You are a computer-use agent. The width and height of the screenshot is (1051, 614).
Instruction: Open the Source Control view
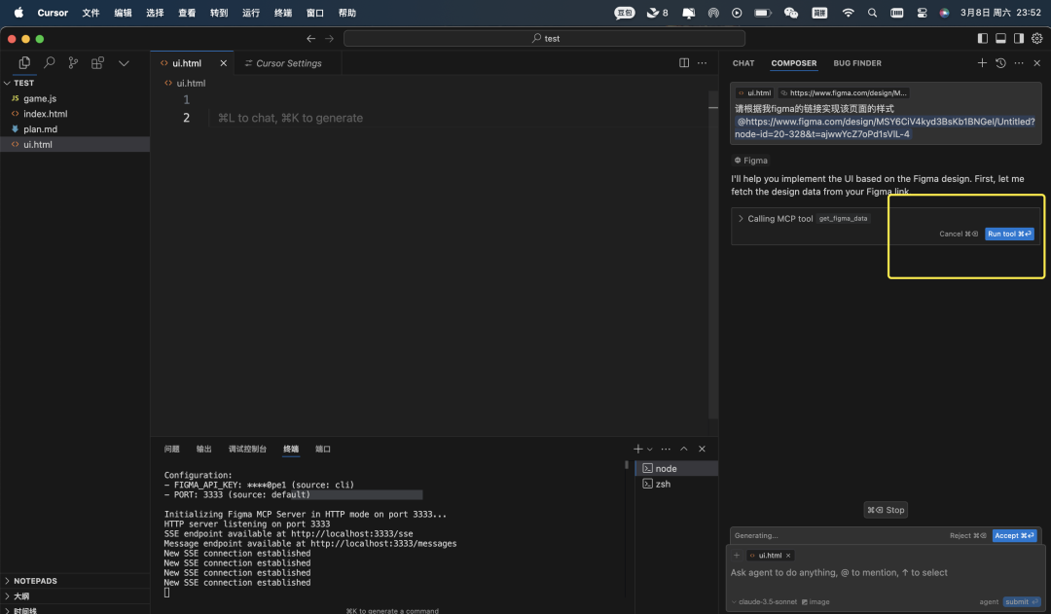point(73,63)
